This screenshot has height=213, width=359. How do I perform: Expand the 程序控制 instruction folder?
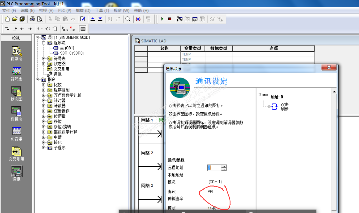[44, 90]
